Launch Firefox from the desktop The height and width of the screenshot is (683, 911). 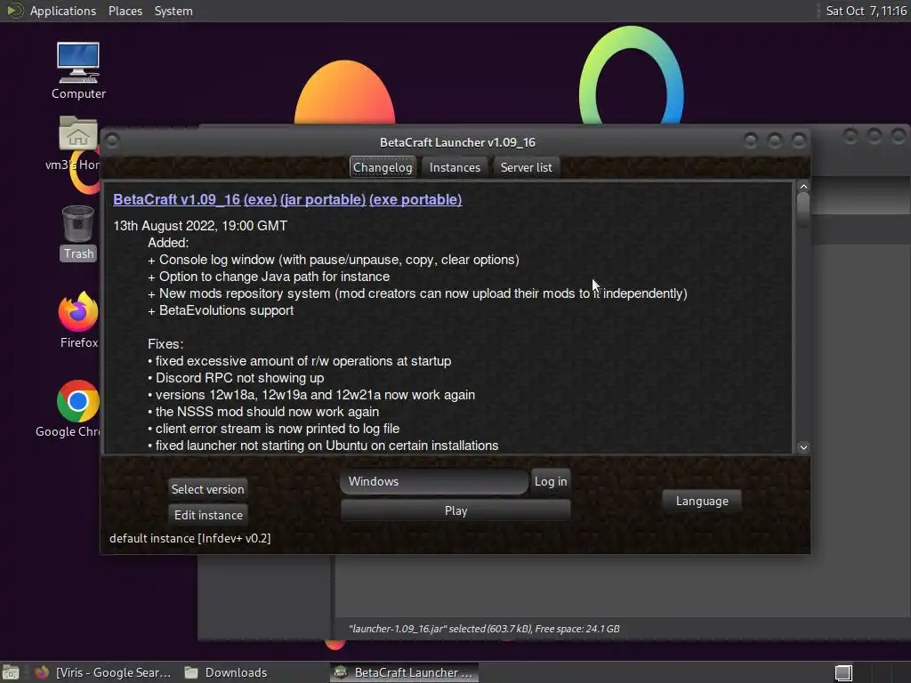coord(78,320)
